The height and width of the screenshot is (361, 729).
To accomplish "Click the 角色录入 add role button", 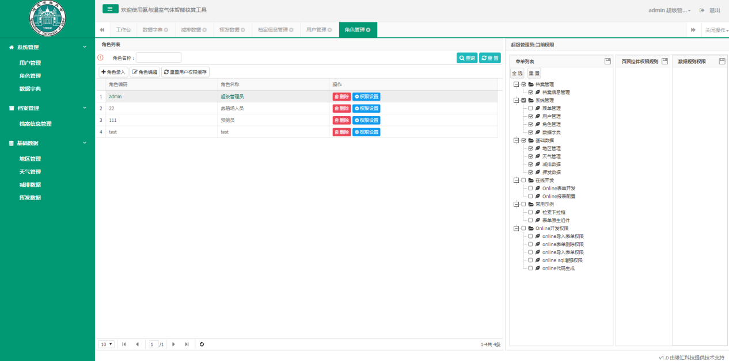I will (113, 72).
